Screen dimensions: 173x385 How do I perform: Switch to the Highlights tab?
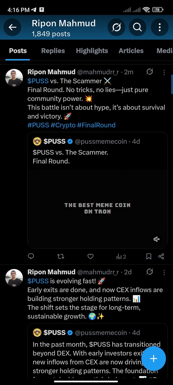coord(92,51)
